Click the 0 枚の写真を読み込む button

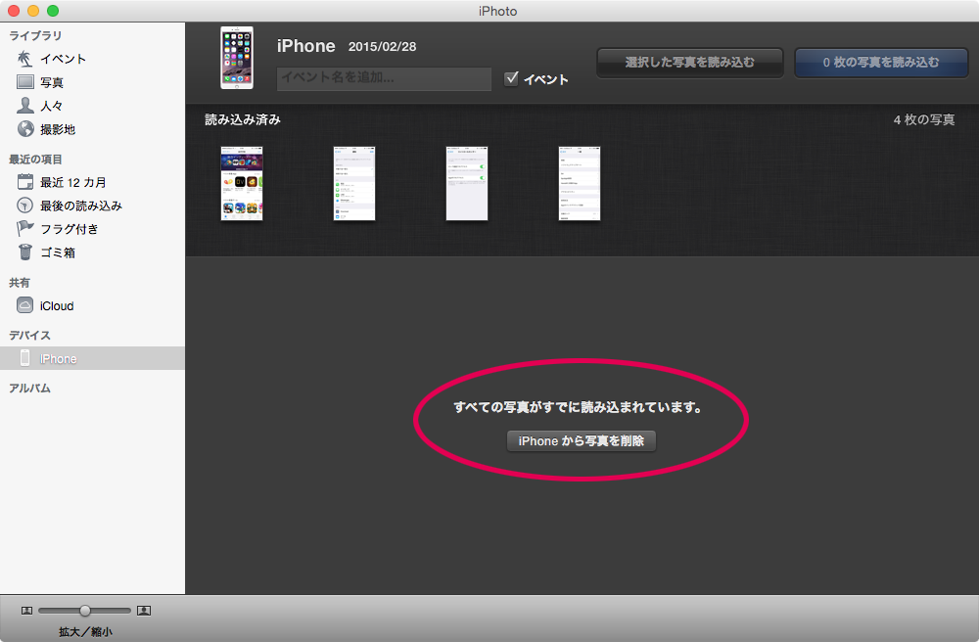pyautogui.click(x=881, y=63)
